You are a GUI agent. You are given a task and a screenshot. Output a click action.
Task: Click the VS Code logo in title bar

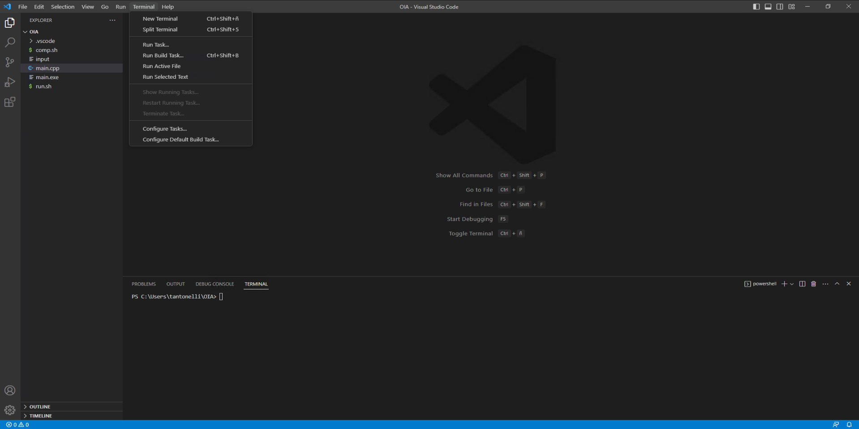[7, 7]
